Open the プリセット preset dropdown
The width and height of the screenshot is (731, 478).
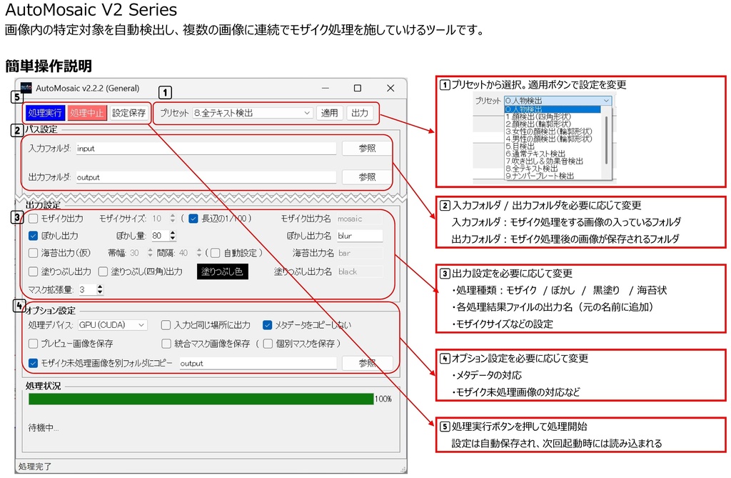coord(307,113)
